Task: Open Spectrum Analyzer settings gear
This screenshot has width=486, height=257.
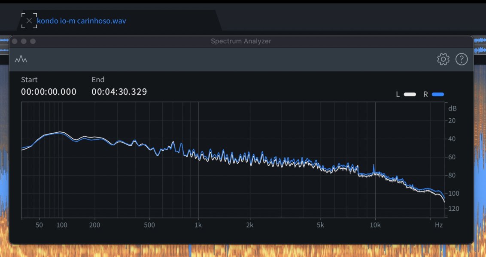Action: [443, 60]
